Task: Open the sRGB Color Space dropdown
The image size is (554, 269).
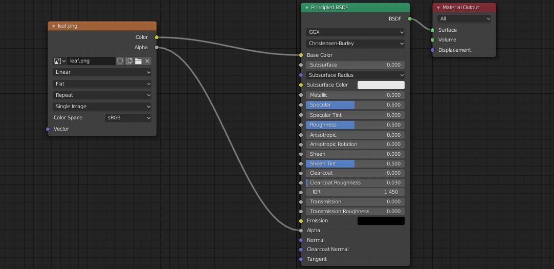Action: pos(128,118)
